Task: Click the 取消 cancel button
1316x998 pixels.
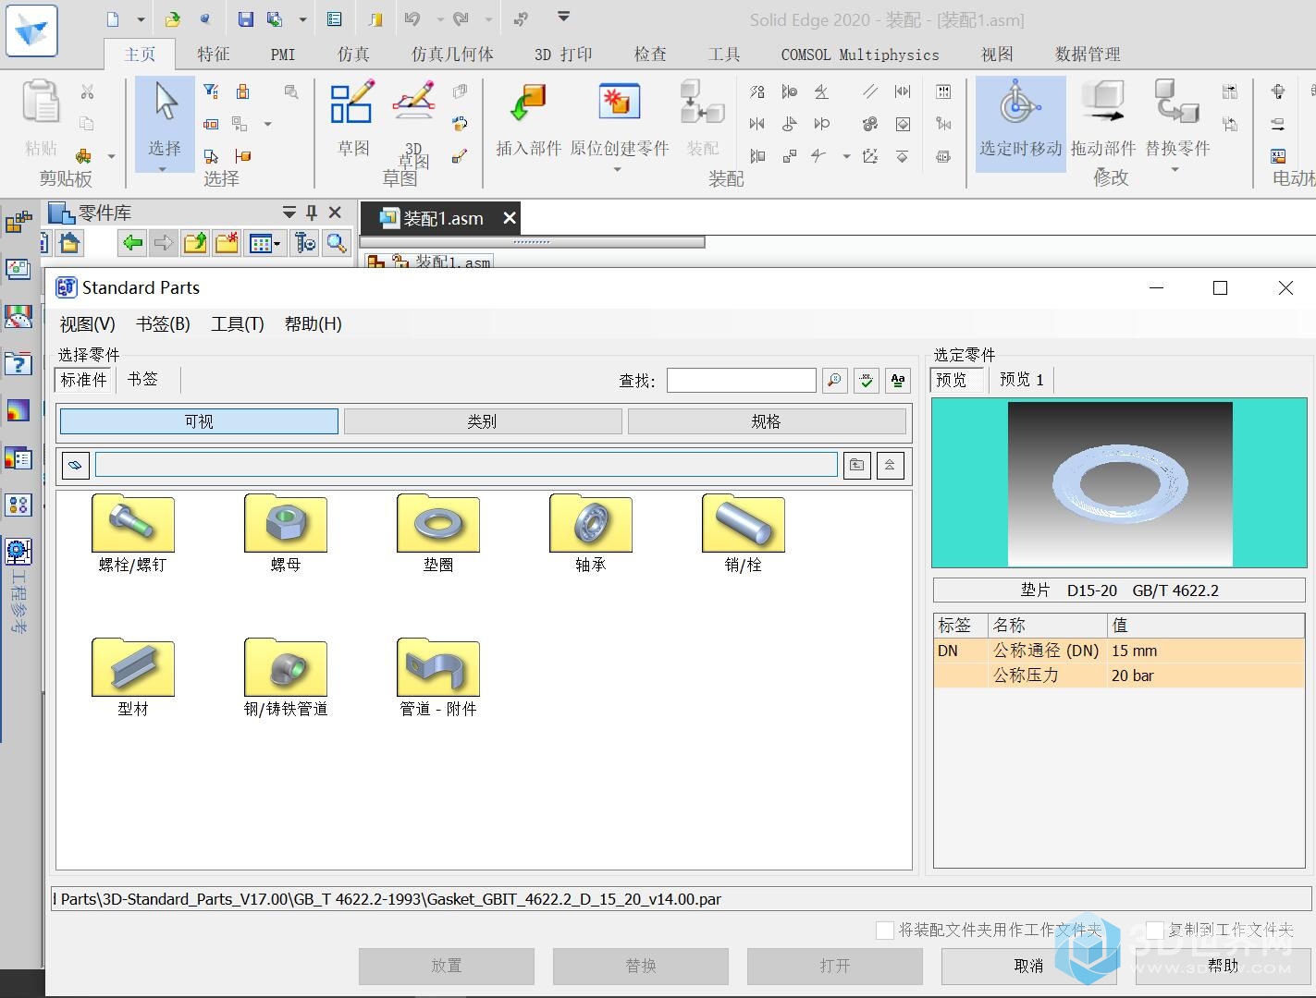Action: coord(1029,966)
